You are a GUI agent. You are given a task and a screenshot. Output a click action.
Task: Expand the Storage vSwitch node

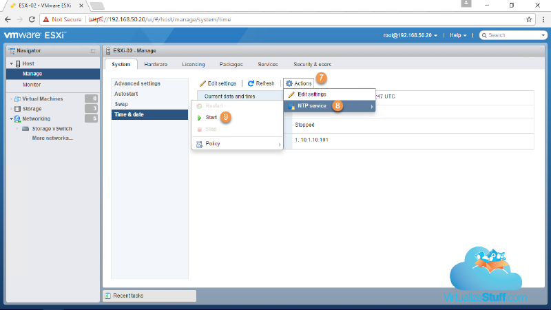click(x=17, y=129)
